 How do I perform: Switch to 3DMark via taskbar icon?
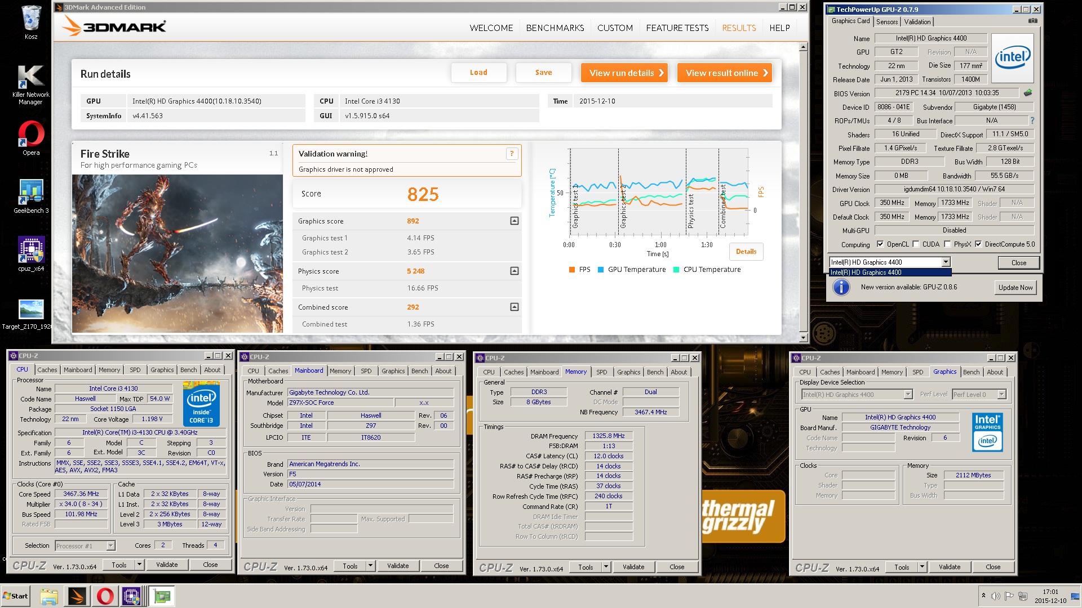tap(77, 596)
